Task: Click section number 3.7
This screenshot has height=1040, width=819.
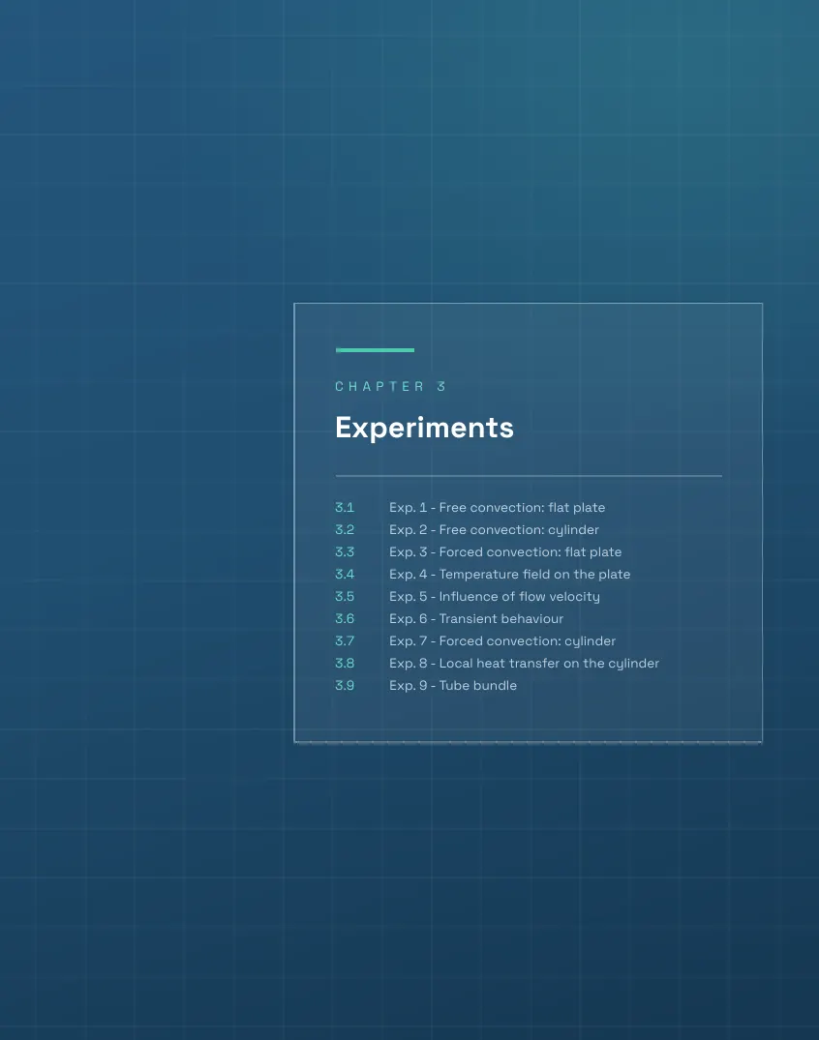Action: point(345,641)
